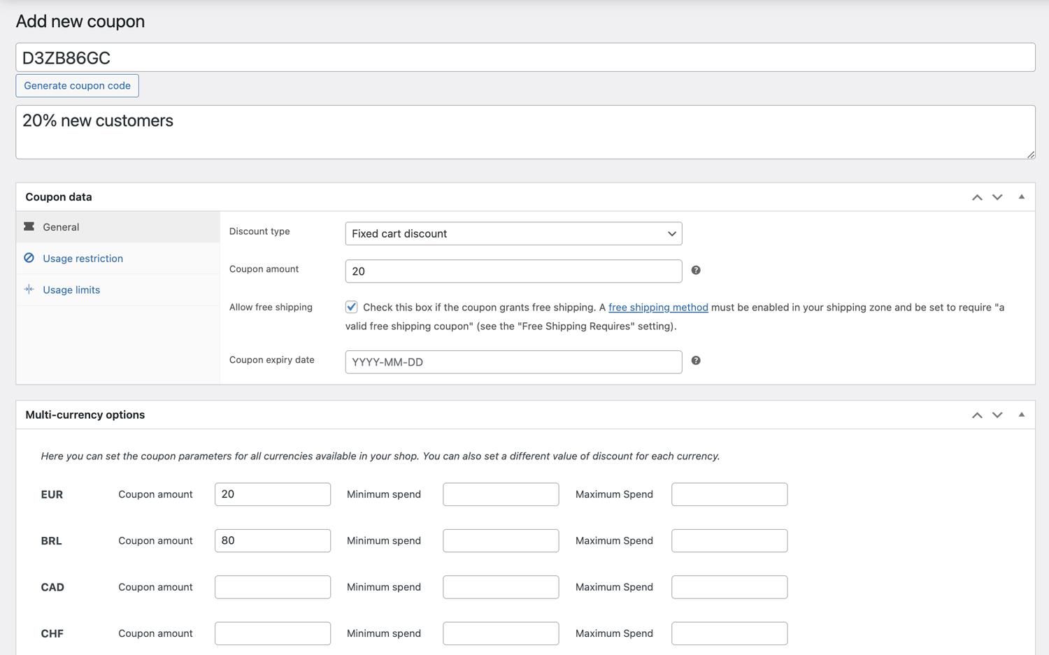Click help icon next to Coupon amount
Screen dimensions: 1049x655
(x=696, y=271)
